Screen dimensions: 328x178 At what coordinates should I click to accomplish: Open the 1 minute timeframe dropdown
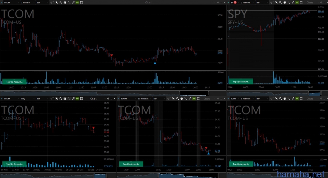coord(28,2)
